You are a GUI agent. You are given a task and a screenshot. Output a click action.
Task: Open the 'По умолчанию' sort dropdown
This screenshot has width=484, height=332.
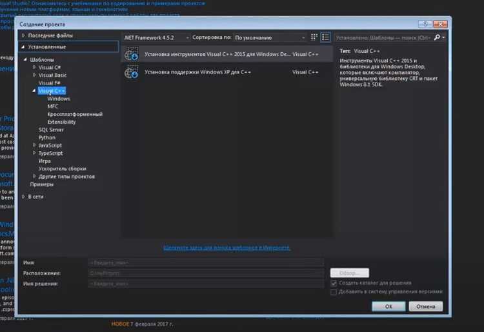270,37
